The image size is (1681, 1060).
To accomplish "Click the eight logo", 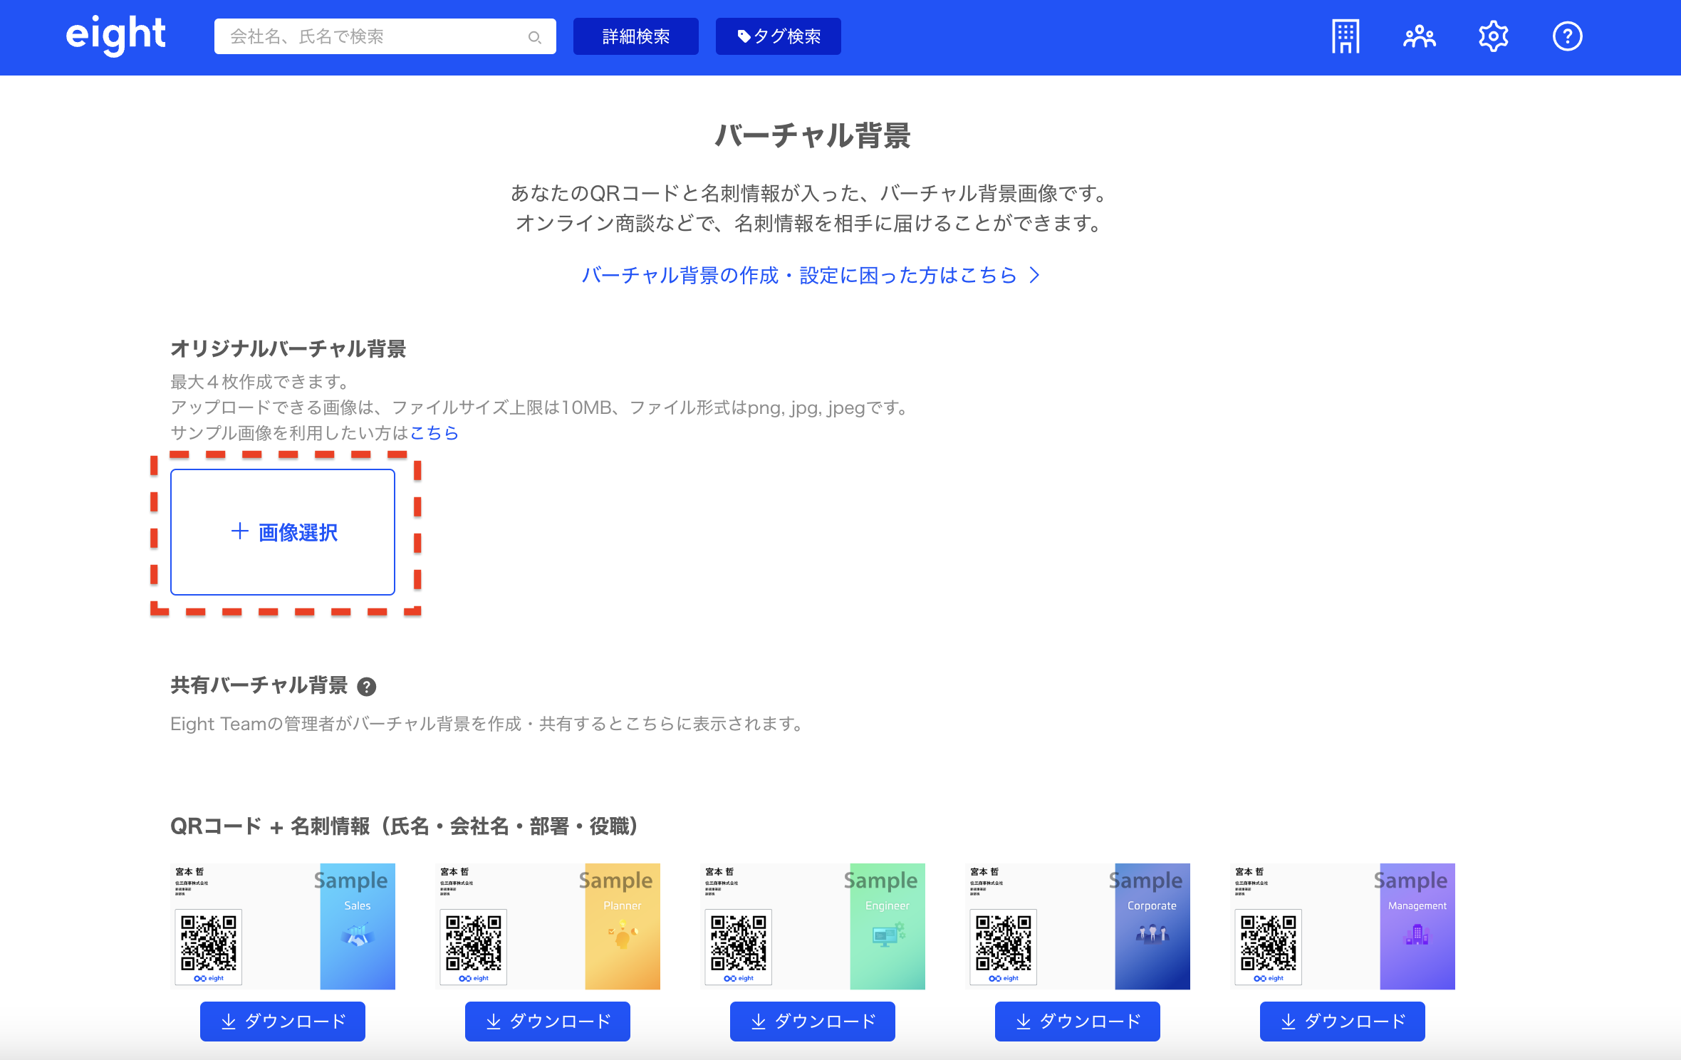I will [x=115, y=36].
